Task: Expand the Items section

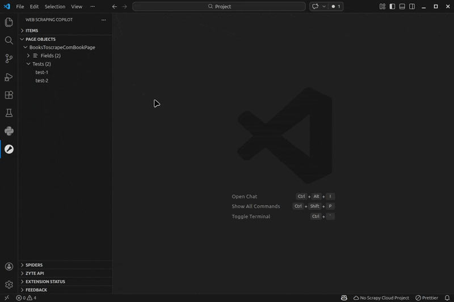Action: coord(32,31)
